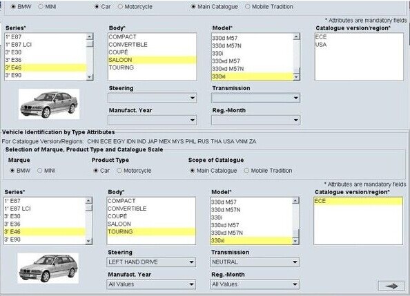Select 330i in lower Model list
This screenshot has height=296, width=410.
251,218
